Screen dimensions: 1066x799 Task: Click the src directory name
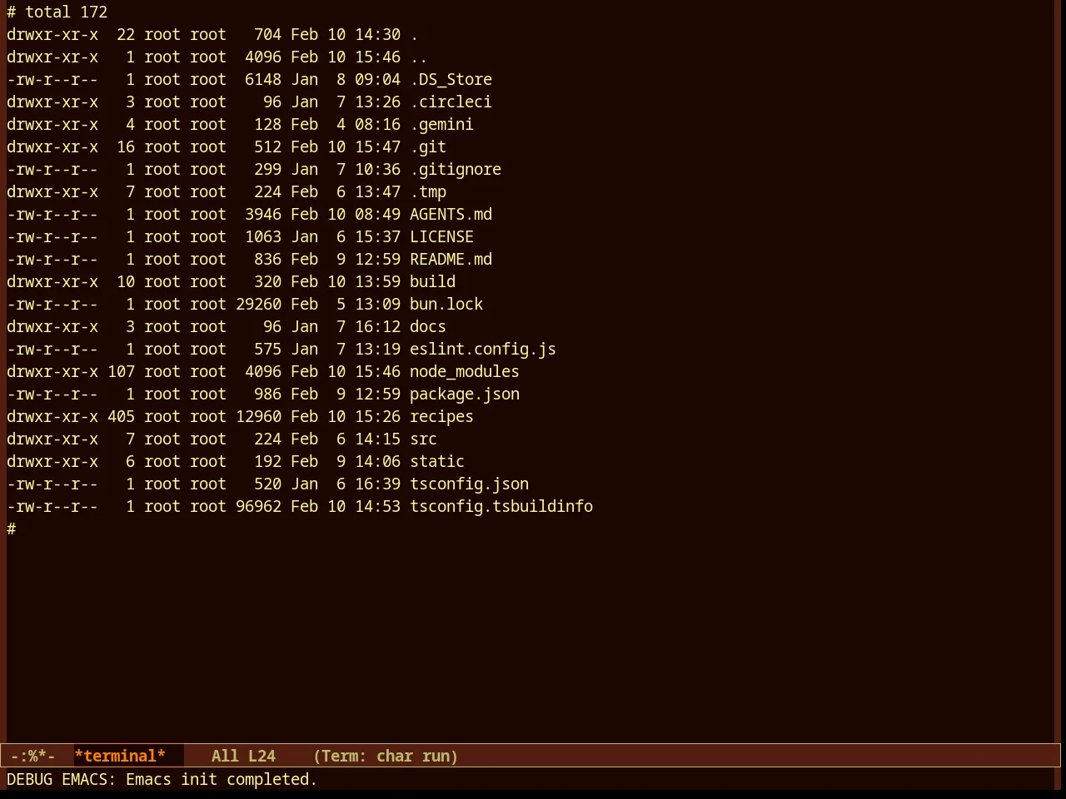[423, 439]
